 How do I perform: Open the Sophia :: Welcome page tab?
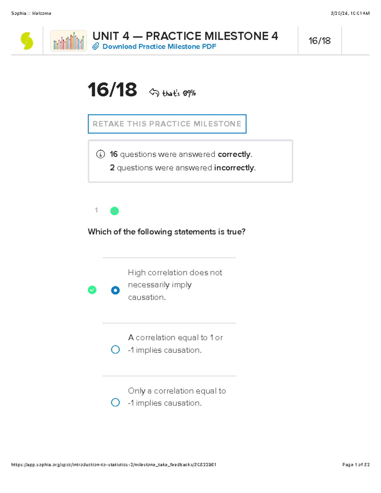(x=32, y=13)
